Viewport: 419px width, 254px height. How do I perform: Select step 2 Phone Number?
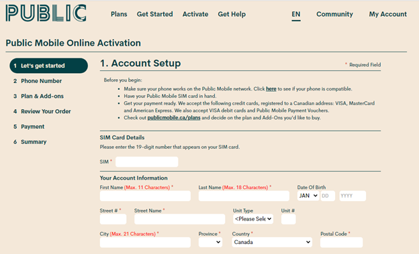38,81
